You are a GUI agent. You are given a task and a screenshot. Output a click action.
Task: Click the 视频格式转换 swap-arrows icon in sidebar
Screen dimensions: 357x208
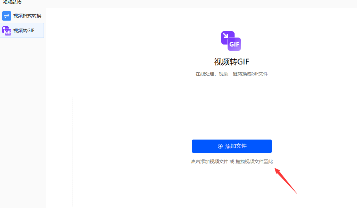tap(7, 16)
